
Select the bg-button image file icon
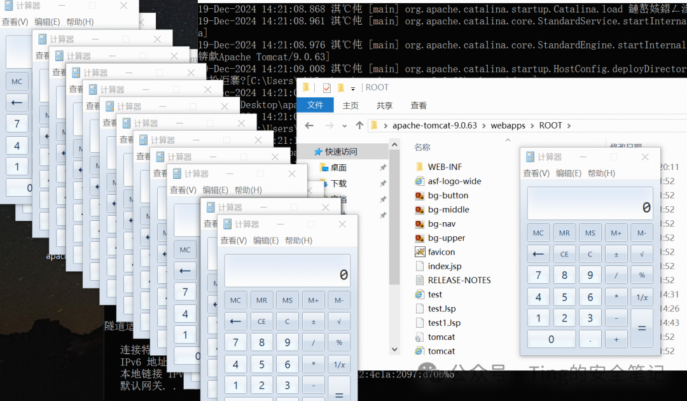pyautogui.click(x=420, y=195)
